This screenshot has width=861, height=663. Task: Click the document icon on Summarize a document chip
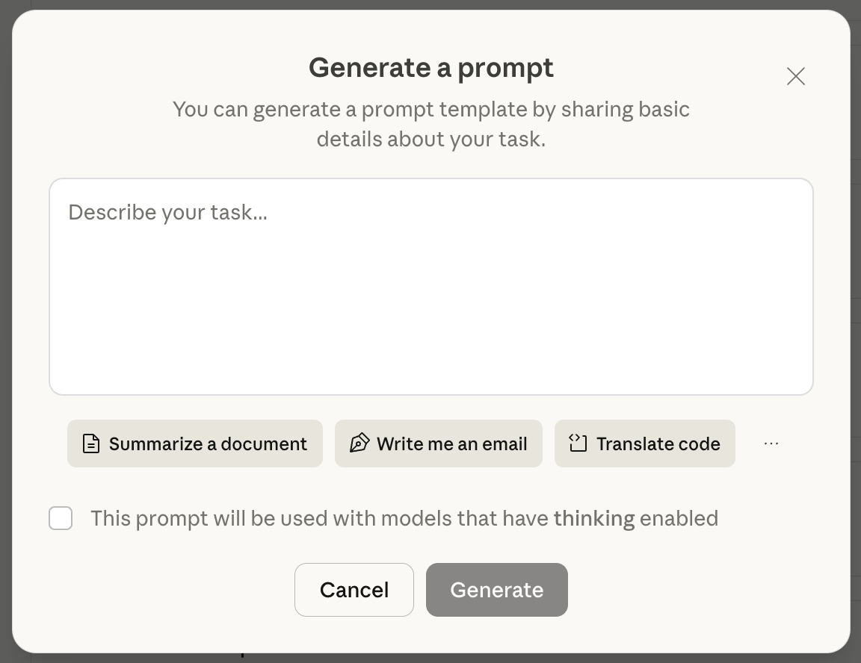(90, 443)
